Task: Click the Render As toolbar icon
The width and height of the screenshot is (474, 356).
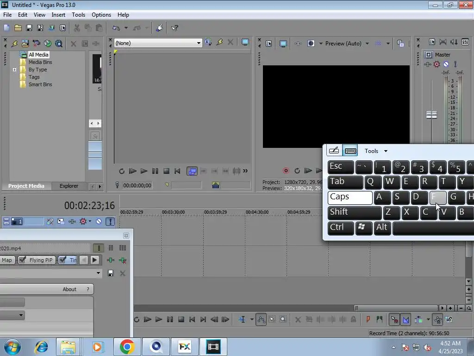Action: click(51, 28)
